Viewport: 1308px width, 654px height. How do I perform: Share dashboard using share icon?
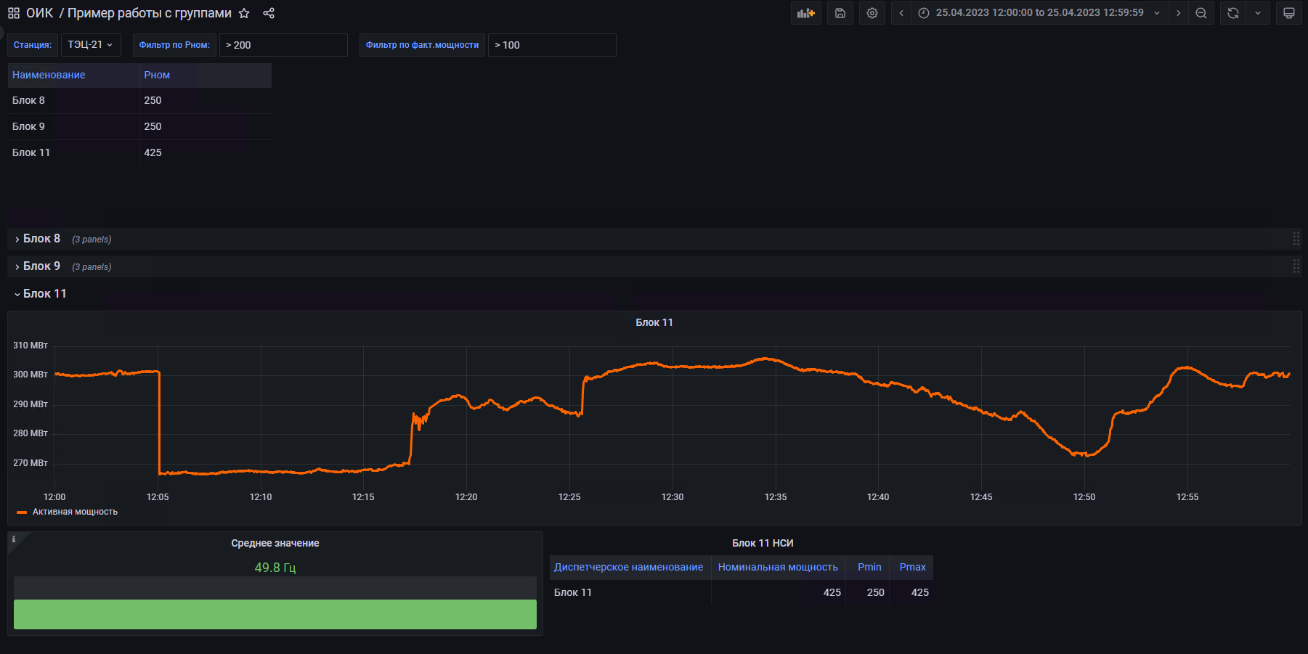point(269,13)
